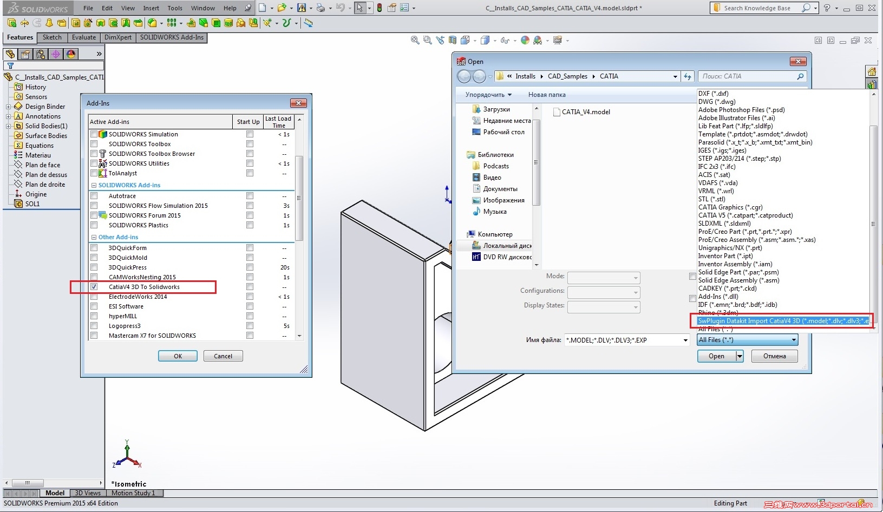Image resolution: width=883 pixels, height=512 pixels.
Task: Enable the hyperMILL add-in checkbox
Action: [x=94, y=316]
